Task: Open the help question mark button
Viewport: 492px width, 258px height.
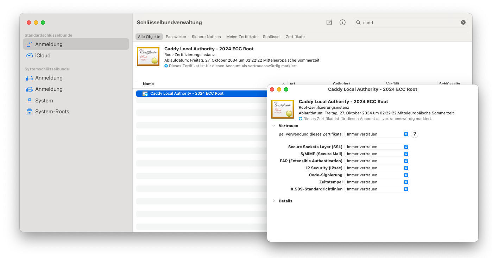Action: pyautogui.click(x=415, y=134)
